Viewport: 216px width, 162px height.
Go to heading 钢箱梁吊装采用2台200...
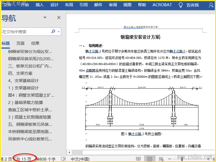[x=31, y=59]
